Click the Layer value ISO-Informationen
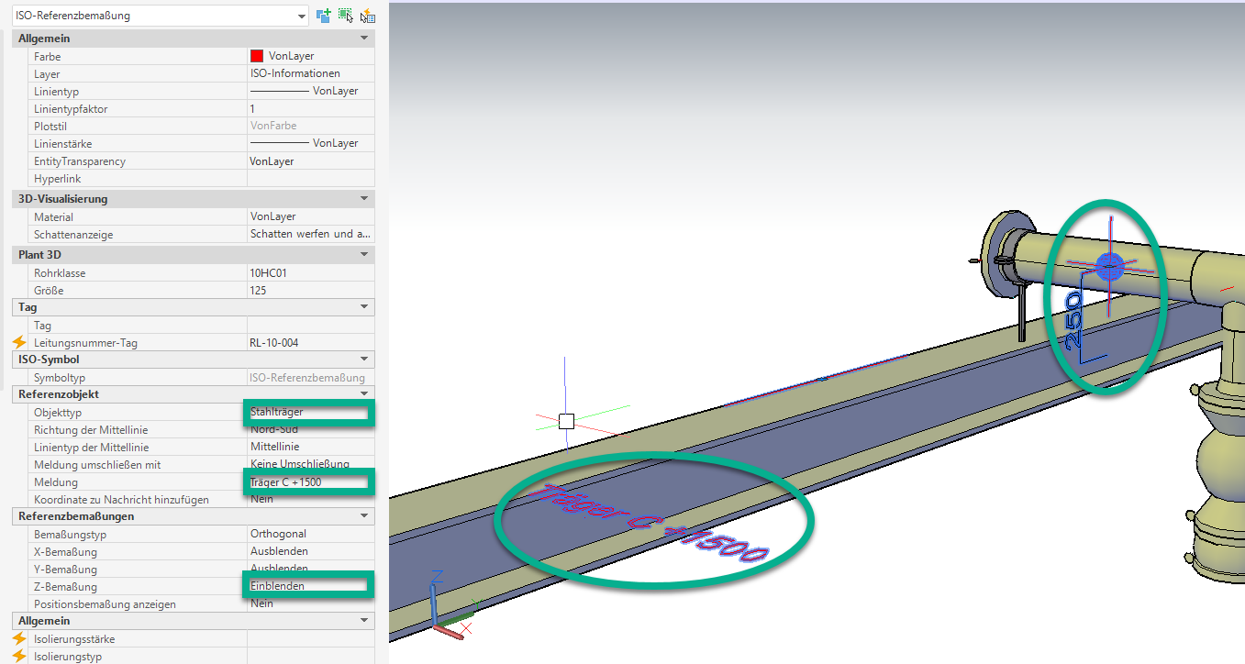Screen dimensions: 1245x664 [x=307, y=73]
